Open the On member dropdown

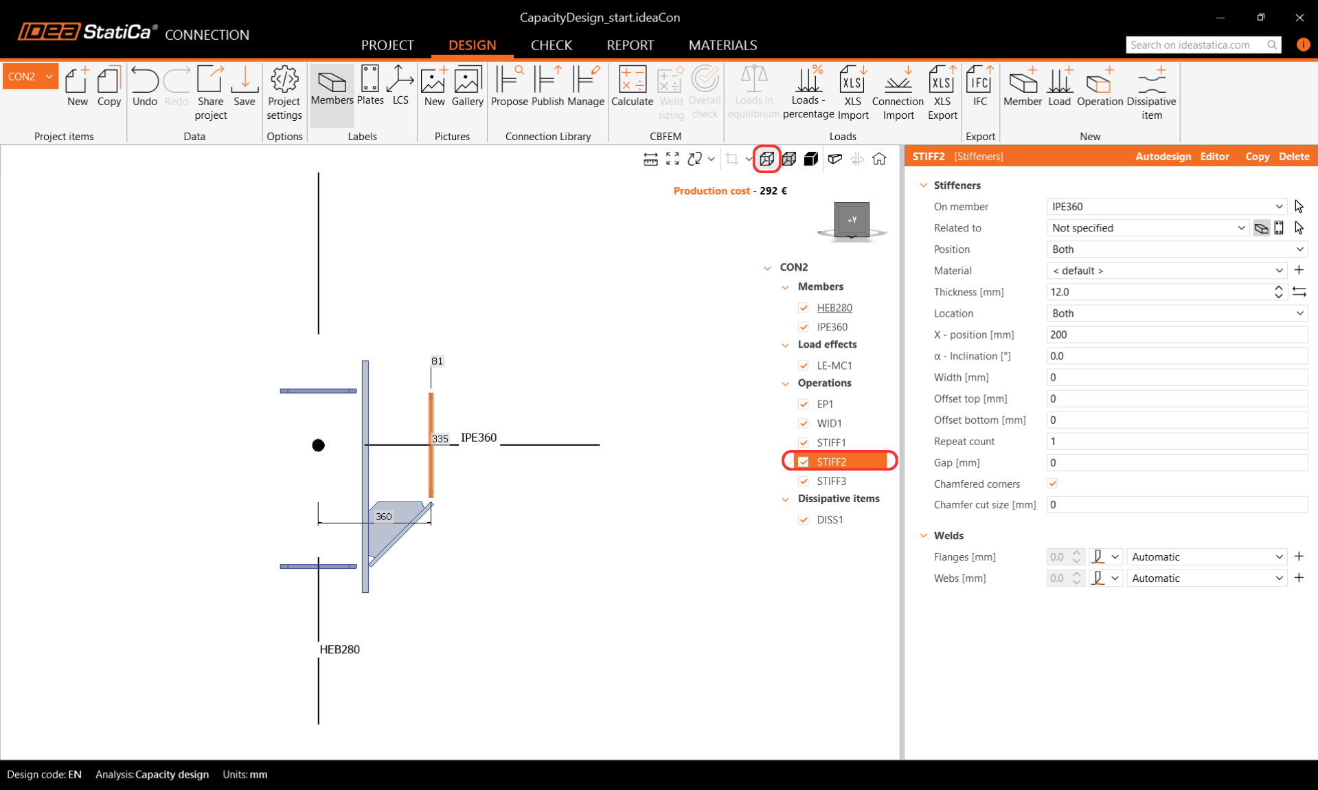1166,206
